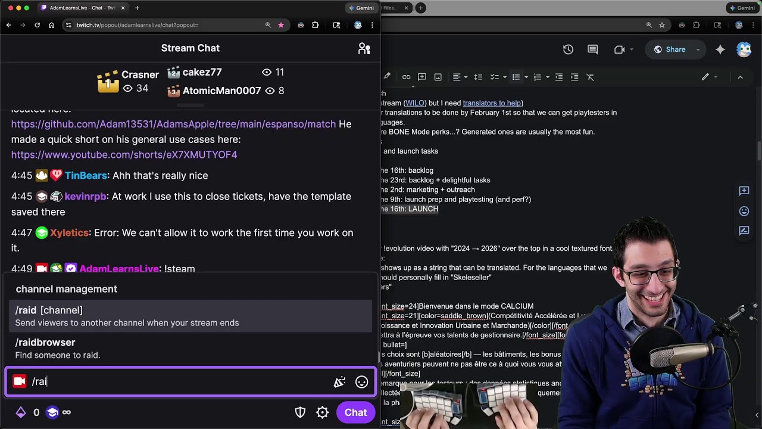Add an emoji reaction in Docs margin
The width and height of the screenshot is (762, 429).
744,211
